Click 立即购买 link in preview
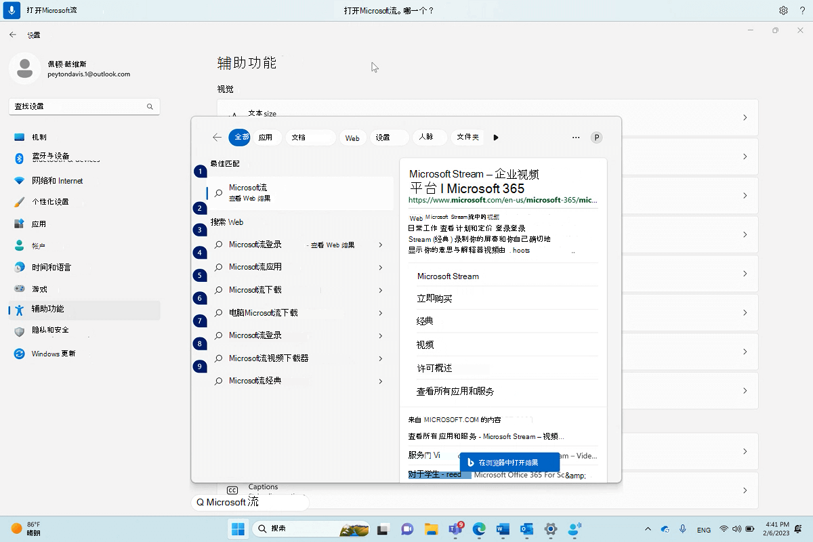The height and width of the screenshot is (542, 813). click(434, 299)
